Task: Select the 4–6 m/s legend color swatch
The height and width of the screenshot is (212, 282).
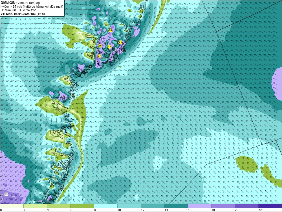Action: (59, 206)
